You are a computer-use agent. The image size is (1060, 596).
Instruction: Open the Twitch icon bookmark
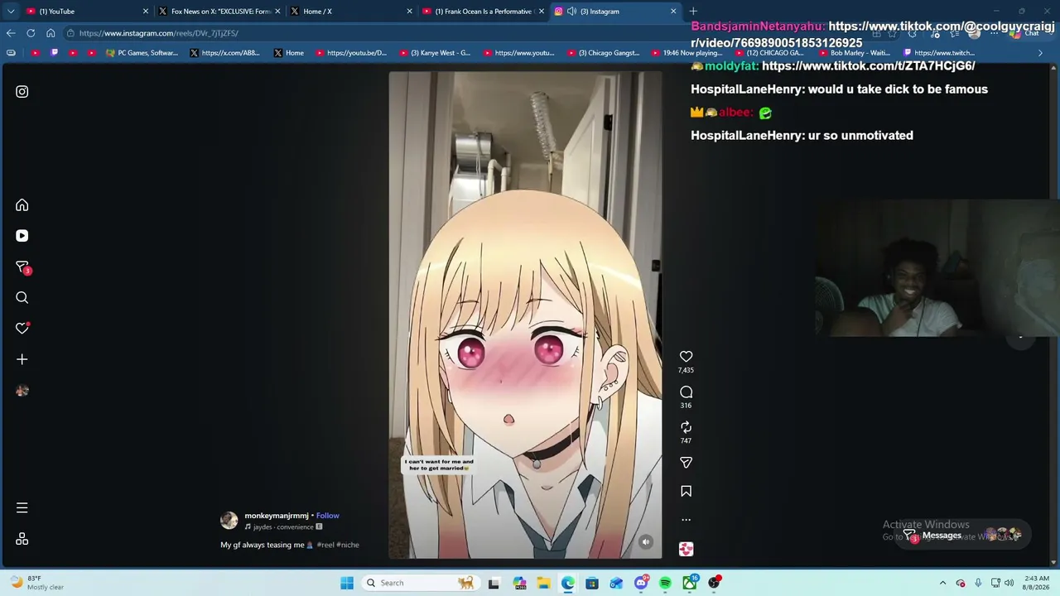(55, 53)
